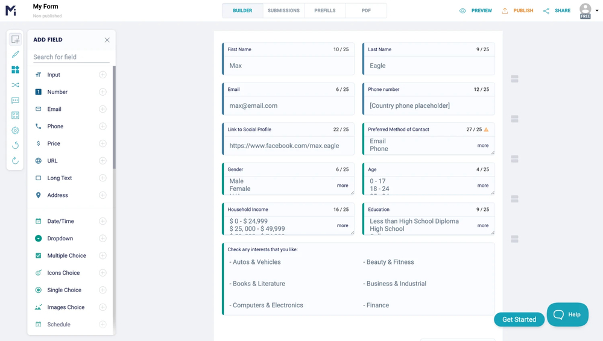Open the Prefills tab

(x=324, y=11)
